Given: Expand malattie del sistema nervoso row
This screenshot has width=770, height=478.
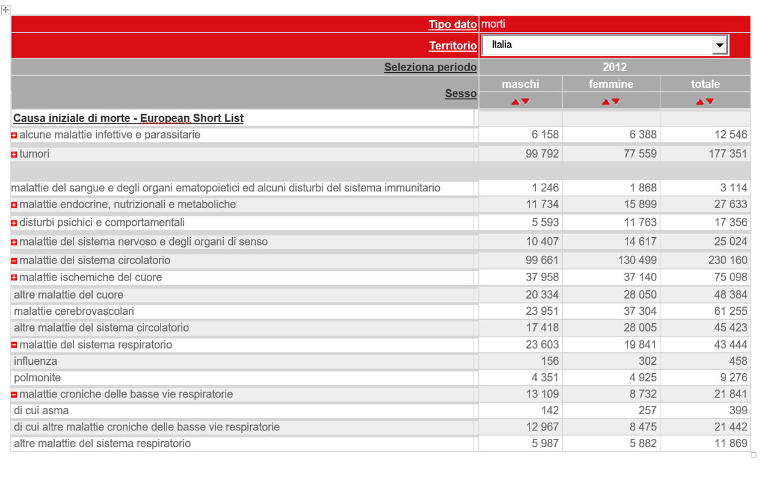Looking at the screenshot, I should click(x=14, y=243).
